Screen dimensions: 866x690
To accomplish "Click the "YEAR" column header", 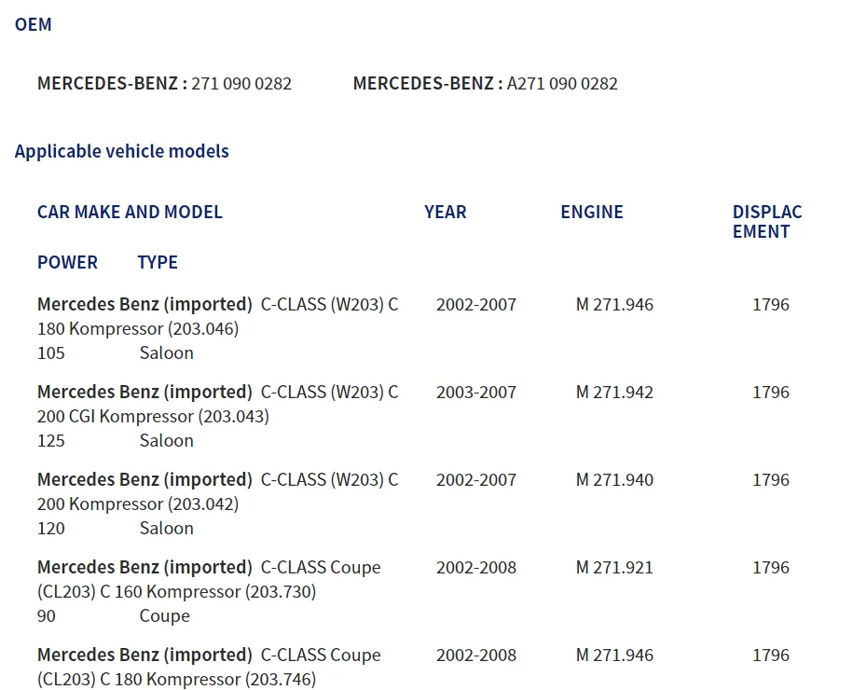I will 446,213.
